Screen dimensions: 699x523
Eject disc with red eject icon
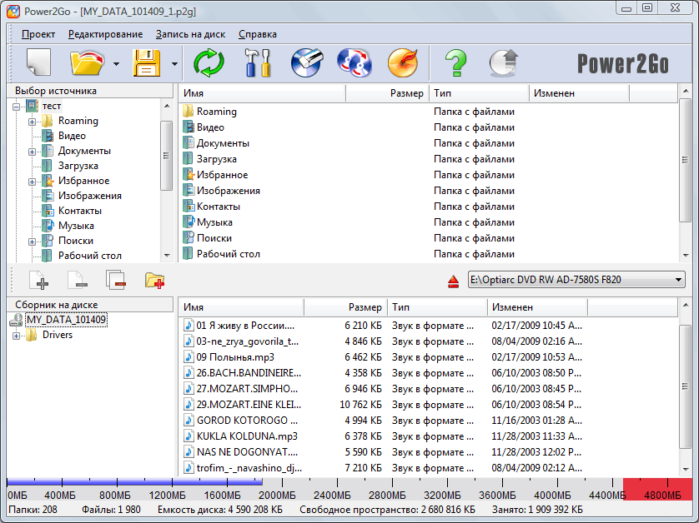click(x=454, y=281)
